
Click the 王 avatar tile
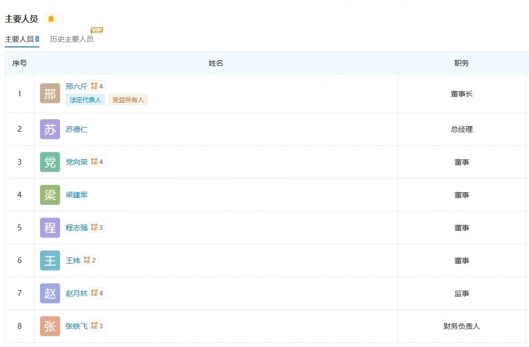click(x=50, y=261)
